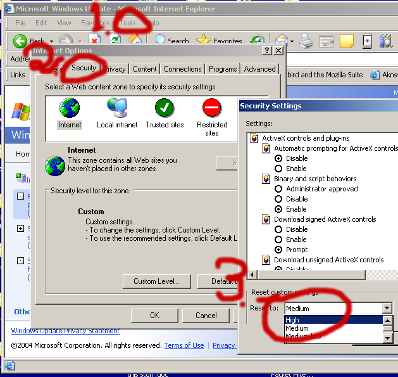Screen dimensions: 398x377
Task: Set Download signed ActiveX controls to Disable
Action: 278,229
